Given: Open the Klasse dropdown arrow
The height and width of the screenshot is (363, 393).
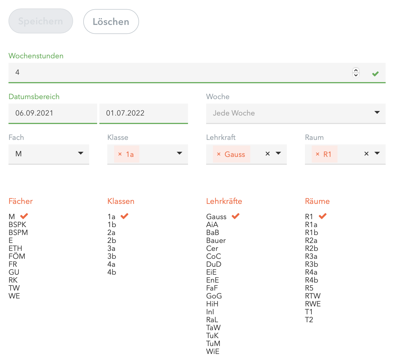Looking at the screenshot, I should click(x=179, y=153).
